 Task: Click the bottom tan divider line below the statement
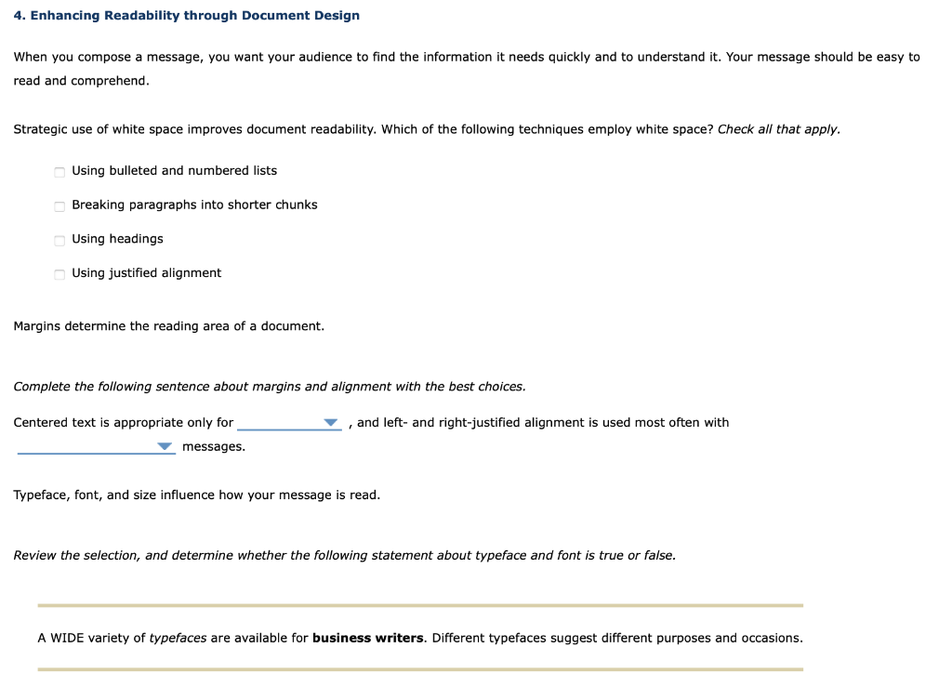coord(418,667)
